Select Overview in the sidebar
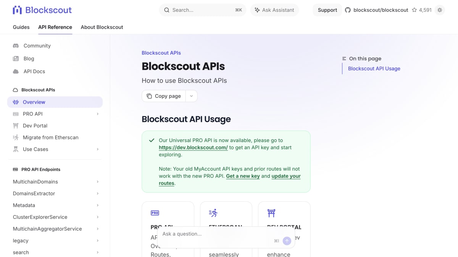Screen dimensions: 458x257 [x=55, y=102]
